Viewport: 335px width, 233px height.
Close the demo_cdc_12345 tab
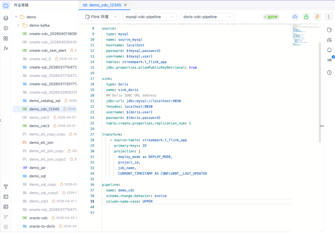click(x=125, y=5)
